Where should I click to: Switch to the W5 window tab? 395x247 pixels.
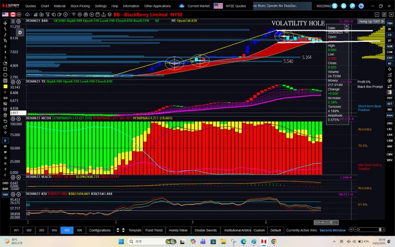click(67, 230)
